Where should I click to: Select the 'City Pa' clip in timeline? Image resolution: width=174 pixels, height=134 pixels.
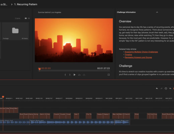(89, 116)
